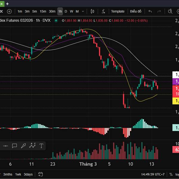The image size is (179, 179).
Task: Undo last chart action
Action: 150,11
